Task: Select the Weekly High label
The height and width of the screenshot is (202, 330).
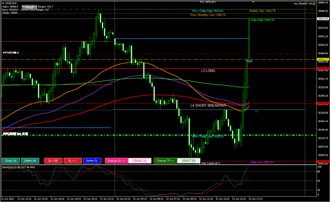Action: [x=262, y=11]
